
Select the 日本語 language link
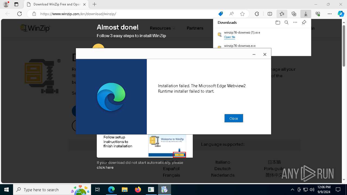pyautogui.click(x=274, y=162)
